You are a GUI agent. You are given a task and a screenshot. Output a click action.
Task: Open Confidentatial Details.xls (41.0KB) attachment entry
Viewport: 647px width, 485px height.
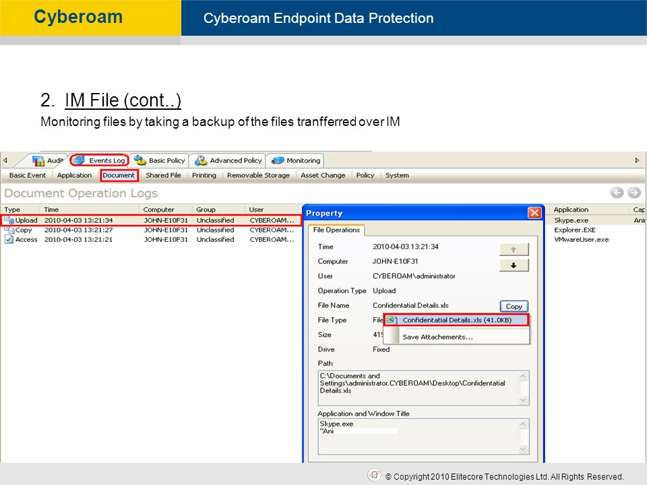456,320
